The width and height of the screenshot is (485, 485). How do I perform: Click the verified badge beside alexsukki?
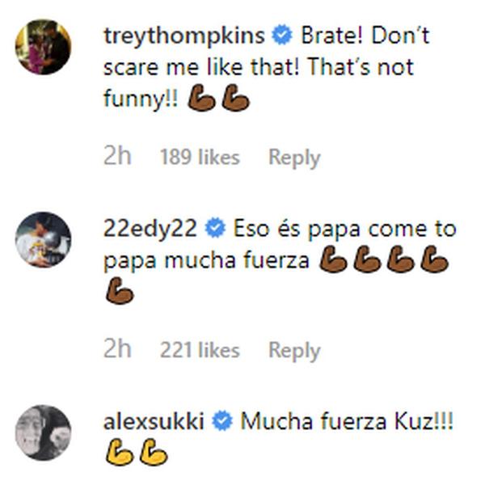[222, 421]
